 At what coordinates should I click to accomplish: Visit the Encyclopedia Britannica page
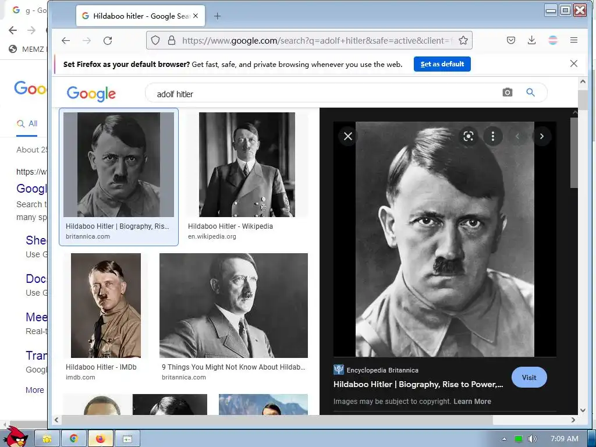529,377
